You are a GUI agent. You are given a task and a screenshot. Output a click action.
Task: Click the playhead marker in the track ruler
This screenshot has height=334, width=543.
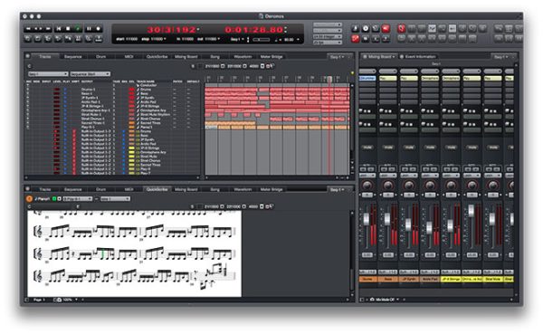tap(329, 79)
